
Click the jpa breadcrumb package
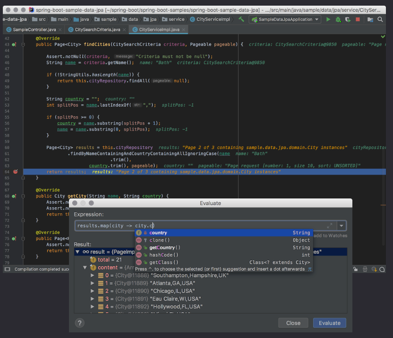pyautogui.click(x=150, y=19)
